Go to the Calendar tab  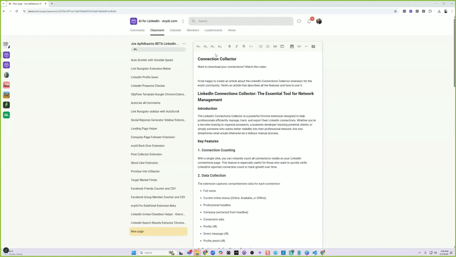pos(175,30)
